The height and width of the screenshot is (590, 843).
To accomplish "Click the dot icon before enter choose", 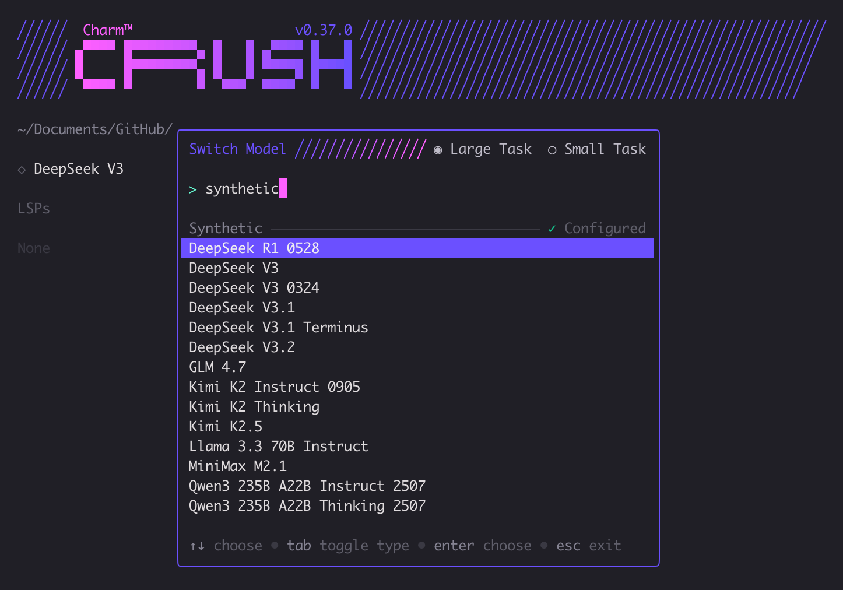I will [421, 546].
